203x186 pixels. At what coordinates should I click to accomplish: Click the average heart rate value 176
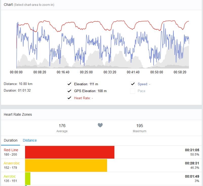pyautogui.click(x=62, y=126)
